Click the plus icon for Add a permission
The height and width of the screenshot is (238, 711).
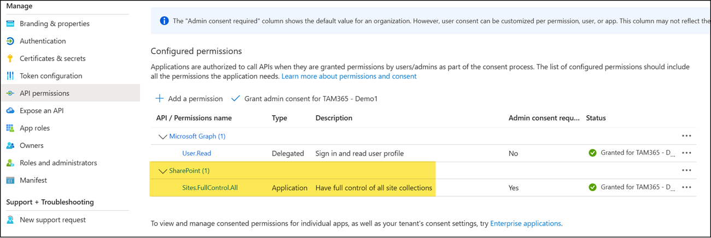pos(159,99)
